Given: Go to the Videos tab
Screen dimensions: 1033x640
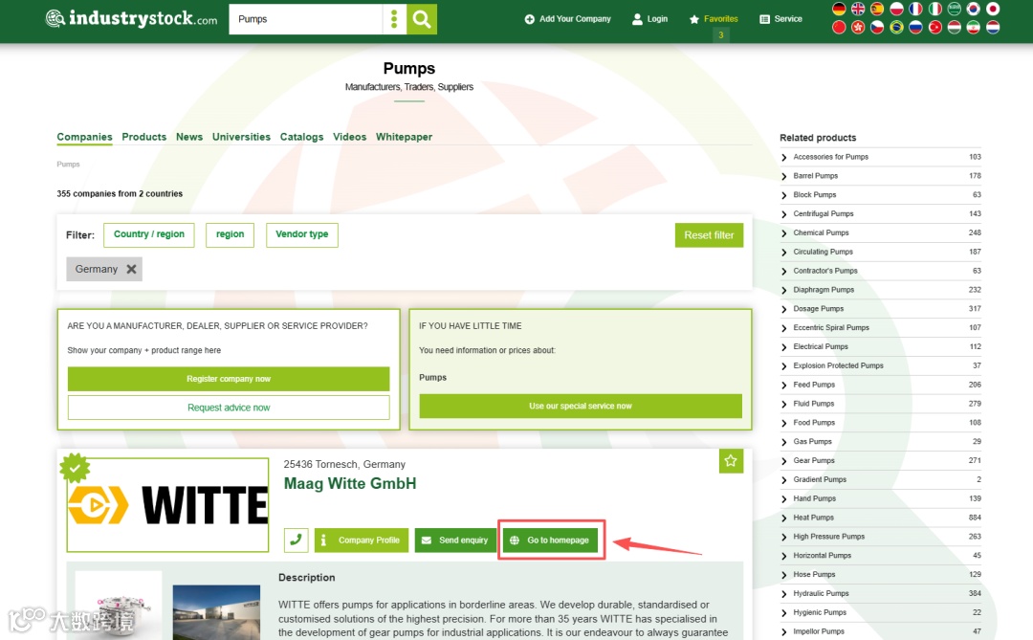Looking at the screenshot, I should click(x=349, y=137).
